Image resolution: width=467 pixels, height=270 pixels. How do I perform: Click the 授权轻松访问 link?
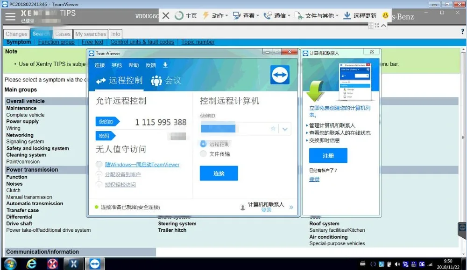tap(120, 185)
